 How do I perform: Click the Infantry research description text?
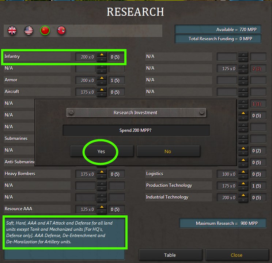click(x=60, y=232)
